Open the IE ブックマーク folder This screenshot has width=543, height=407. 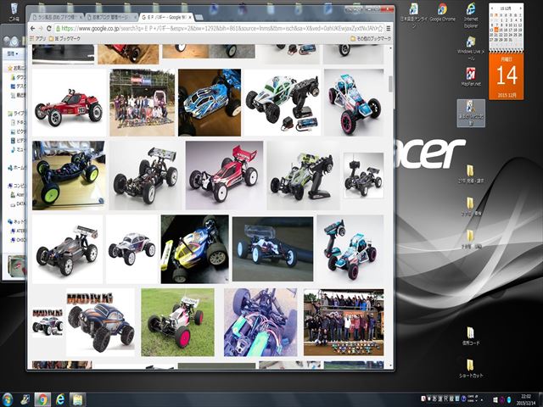(x=64, y=38)
